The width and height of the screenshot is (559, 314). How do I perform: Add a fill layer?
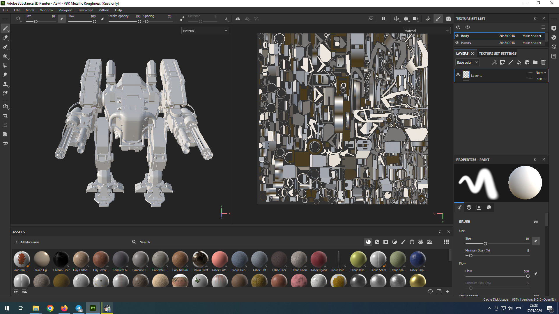tap(519, 62)
